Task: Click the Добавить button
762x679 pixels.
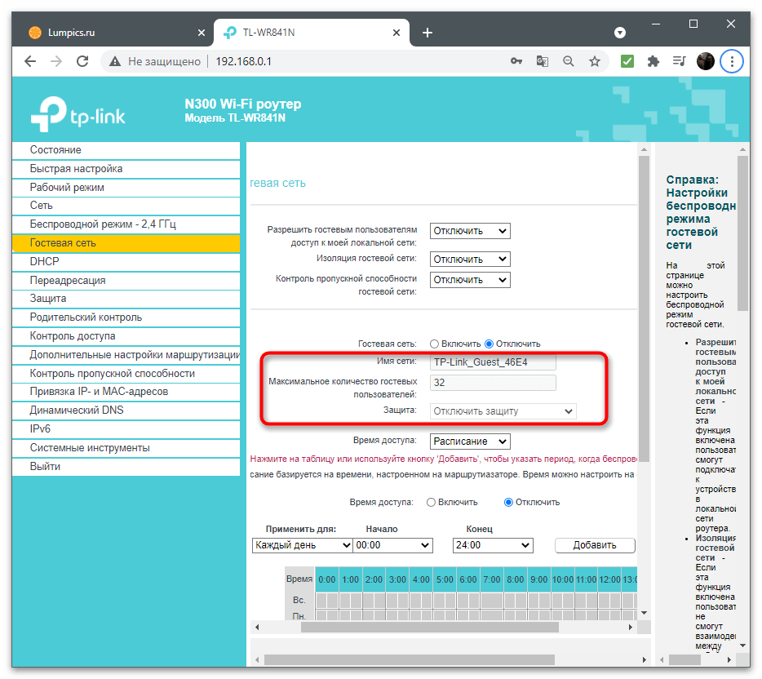Action: pyautogui.click(x=595, y=545)
